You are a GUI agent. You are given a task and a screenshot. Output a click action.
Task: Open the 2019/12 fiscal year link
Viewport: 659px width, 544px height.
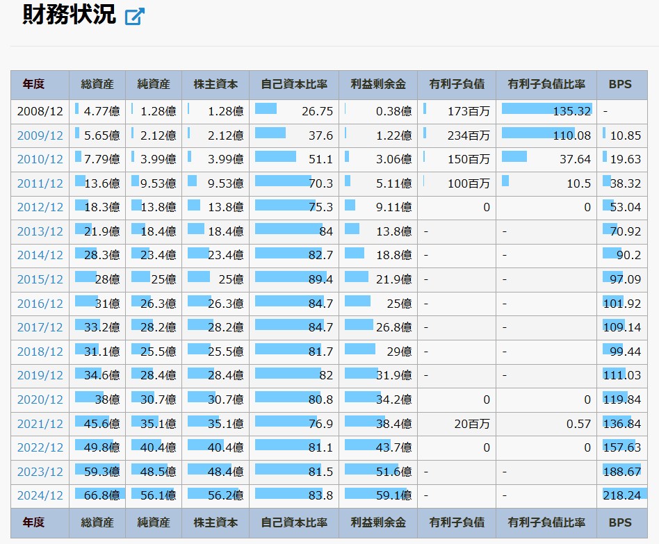click(x=40, y=375)
